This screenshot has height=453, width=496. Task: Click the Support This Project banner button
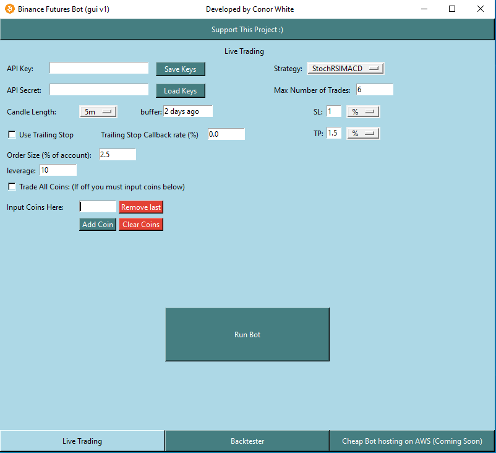(x=247, y=30)
